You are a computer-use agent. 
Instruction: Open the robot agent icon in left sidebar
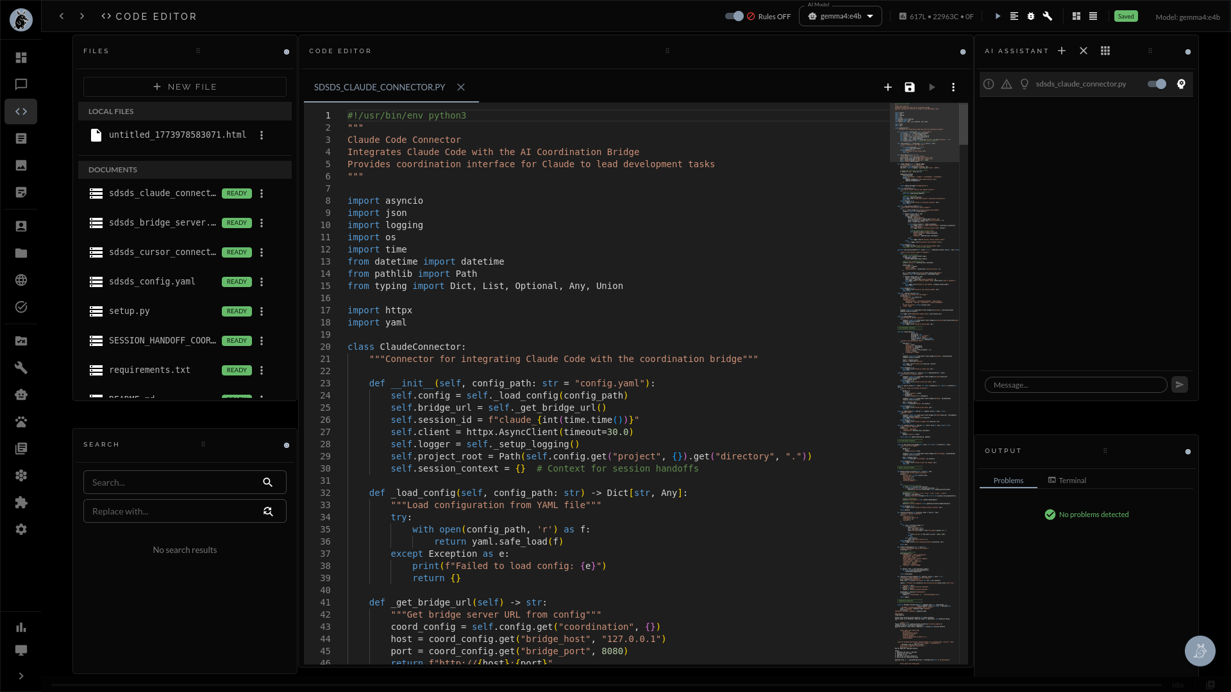click(x=21, y=395)
